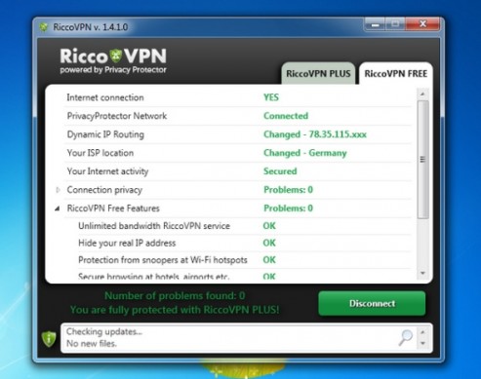Click status list scroll down arrow
Screen dimensions: 481x379
pos(422,273)
